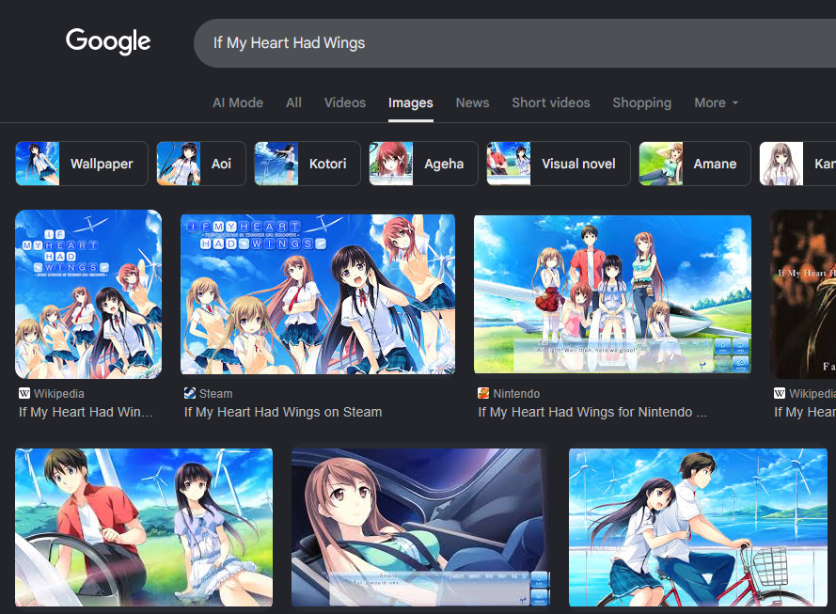Click the Steam source label
The height and width of the screenshot is (614, 836).
click(216, 393)
